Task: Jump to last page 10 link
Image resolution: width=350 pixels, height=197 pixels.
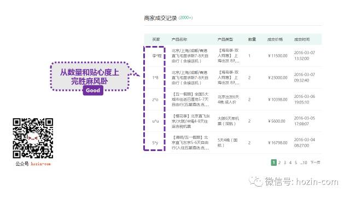Action: 304,163
